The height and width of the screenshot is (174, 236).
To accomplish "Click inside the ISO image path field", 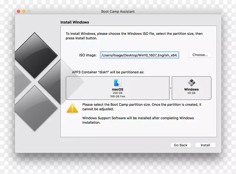I will (139, 55).
